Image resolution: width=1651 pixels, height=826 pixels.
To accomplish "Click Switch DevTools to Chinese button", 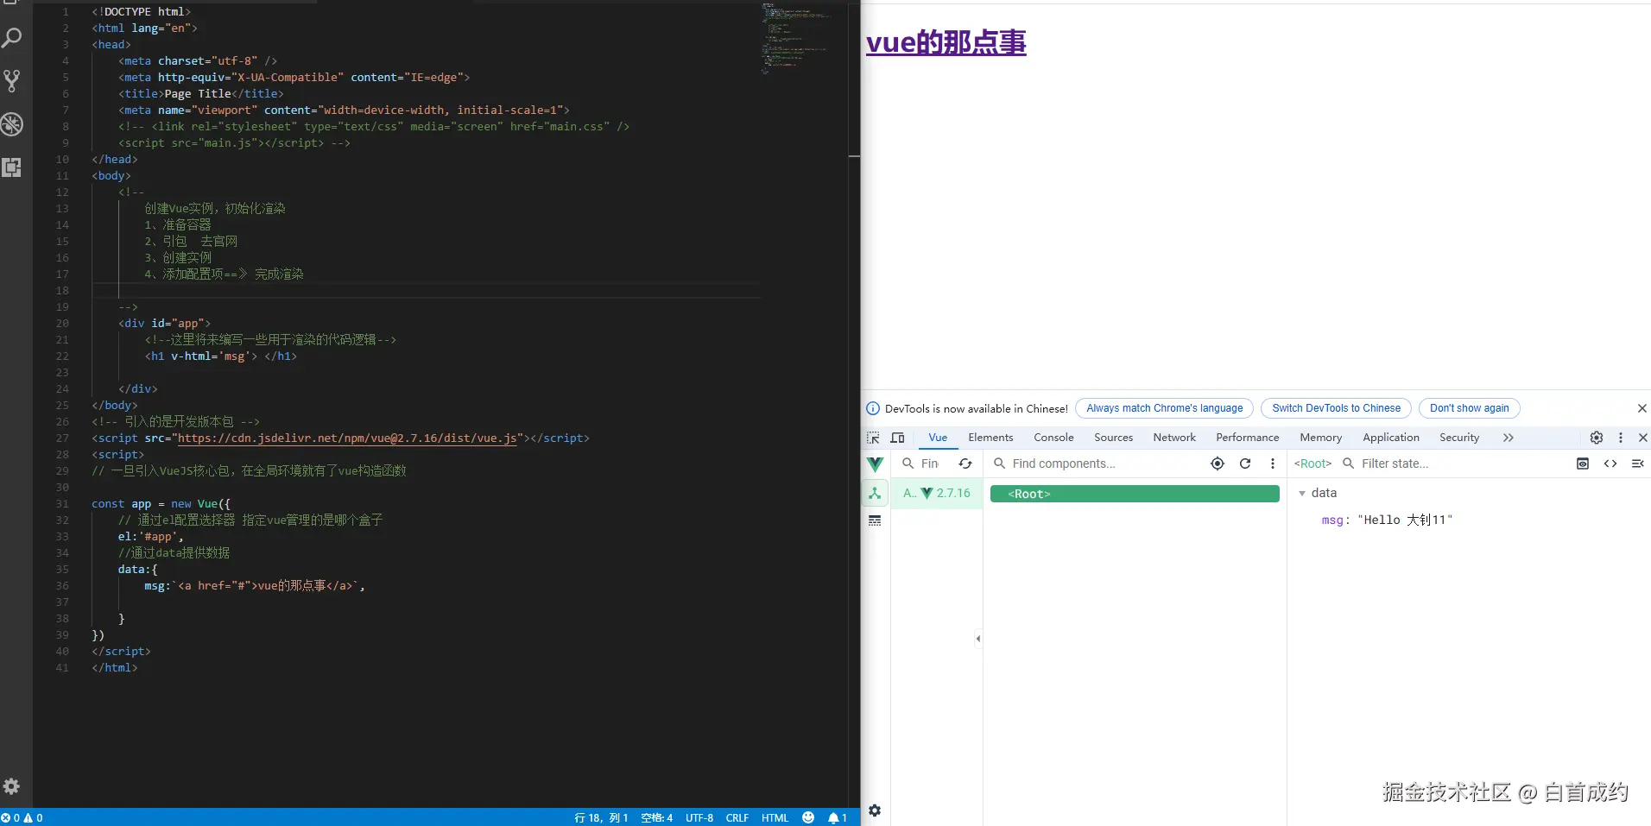I will 1336,408.
